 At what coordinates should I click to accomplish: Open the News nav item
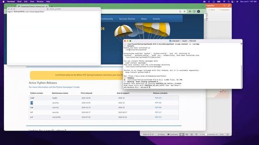point(144,19)
